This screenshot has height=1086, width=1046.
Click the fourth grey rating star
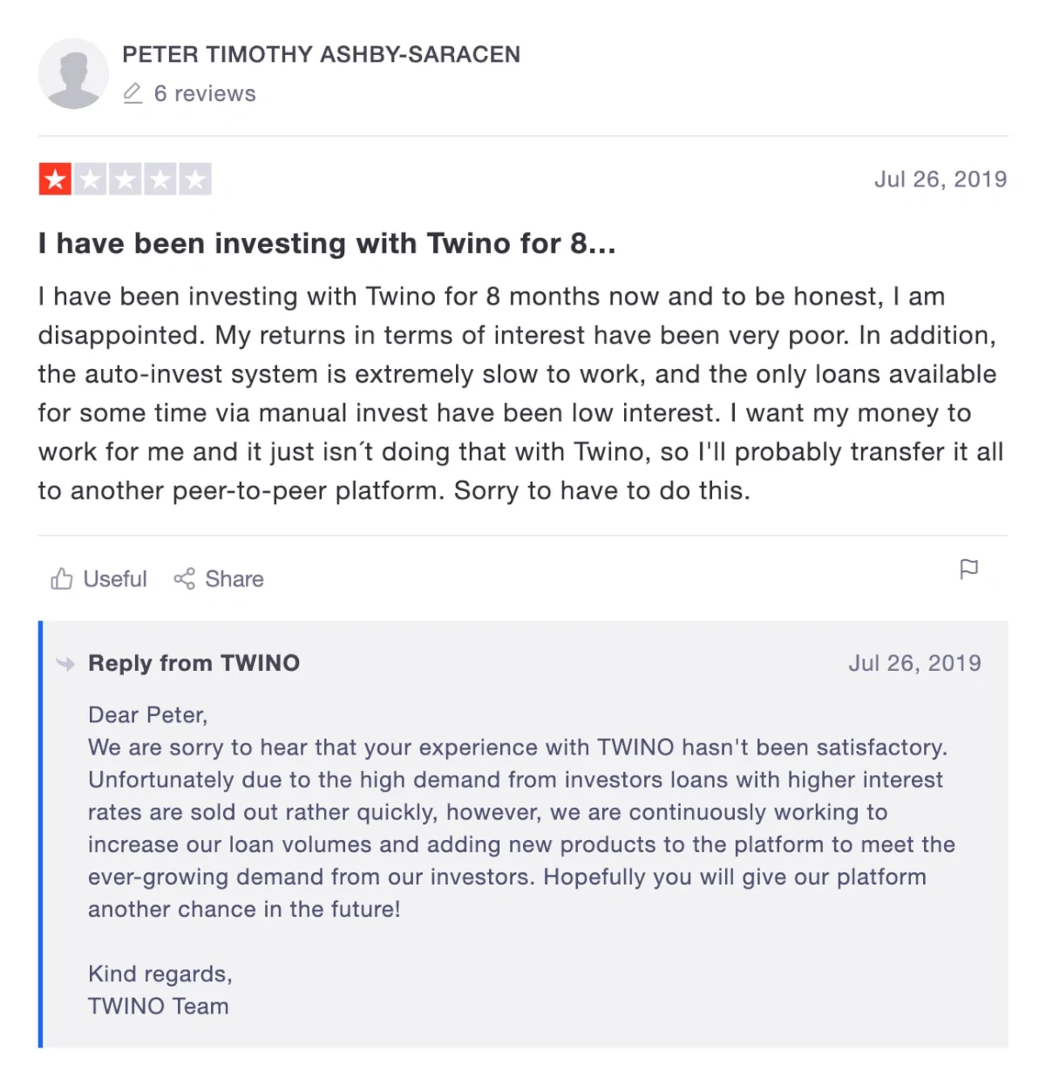click(x=160, y=180)
